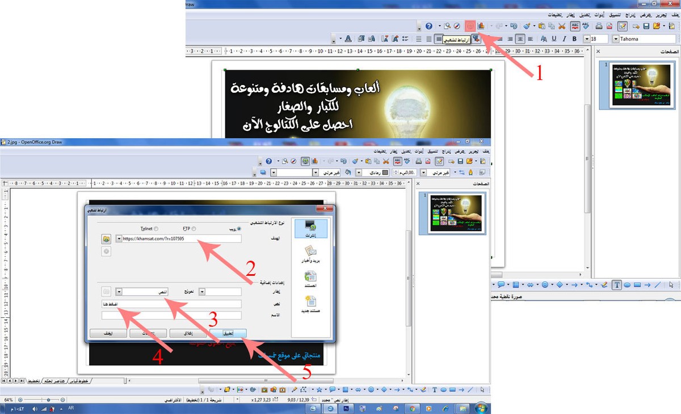Open 'إدراج' Insert menu in back window
The image size is (681, 414).
click(x=630, y=14)
